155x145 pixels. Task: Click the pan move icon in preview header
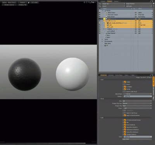[84, 2]
